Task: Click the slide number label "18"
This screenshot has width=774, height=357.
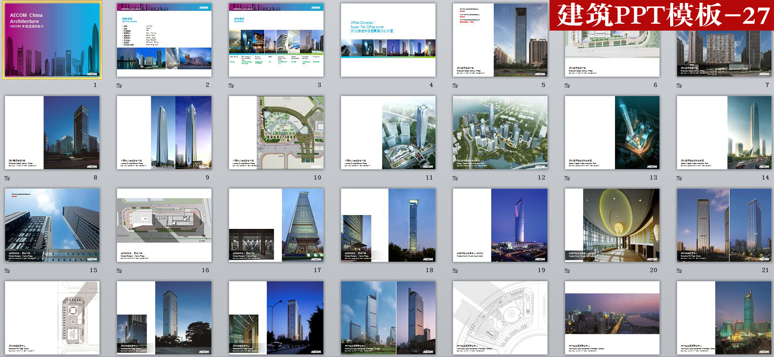Action: [x=430, y=270]
